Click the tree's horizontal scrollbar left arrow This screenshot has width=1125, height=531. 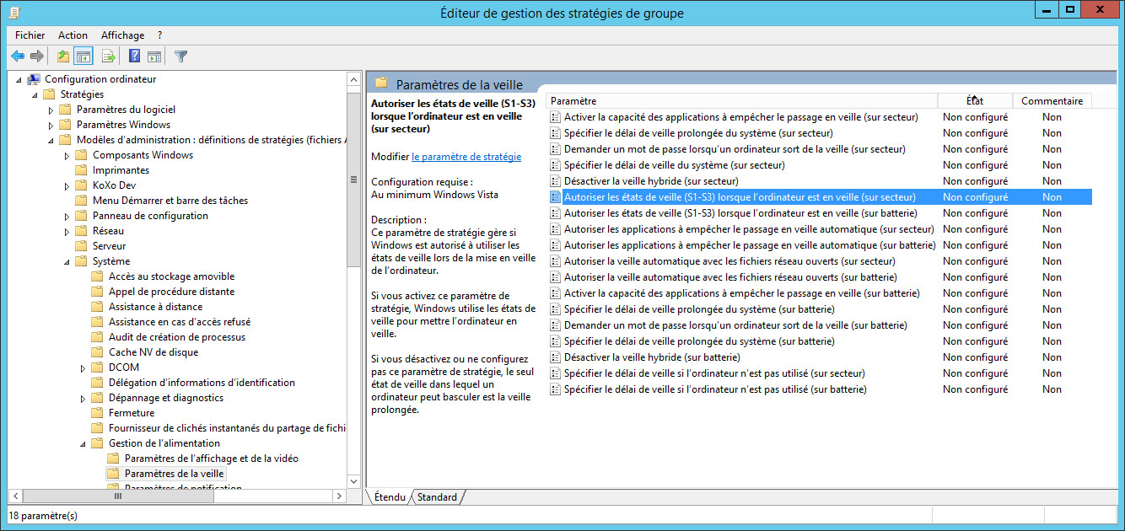15,496
